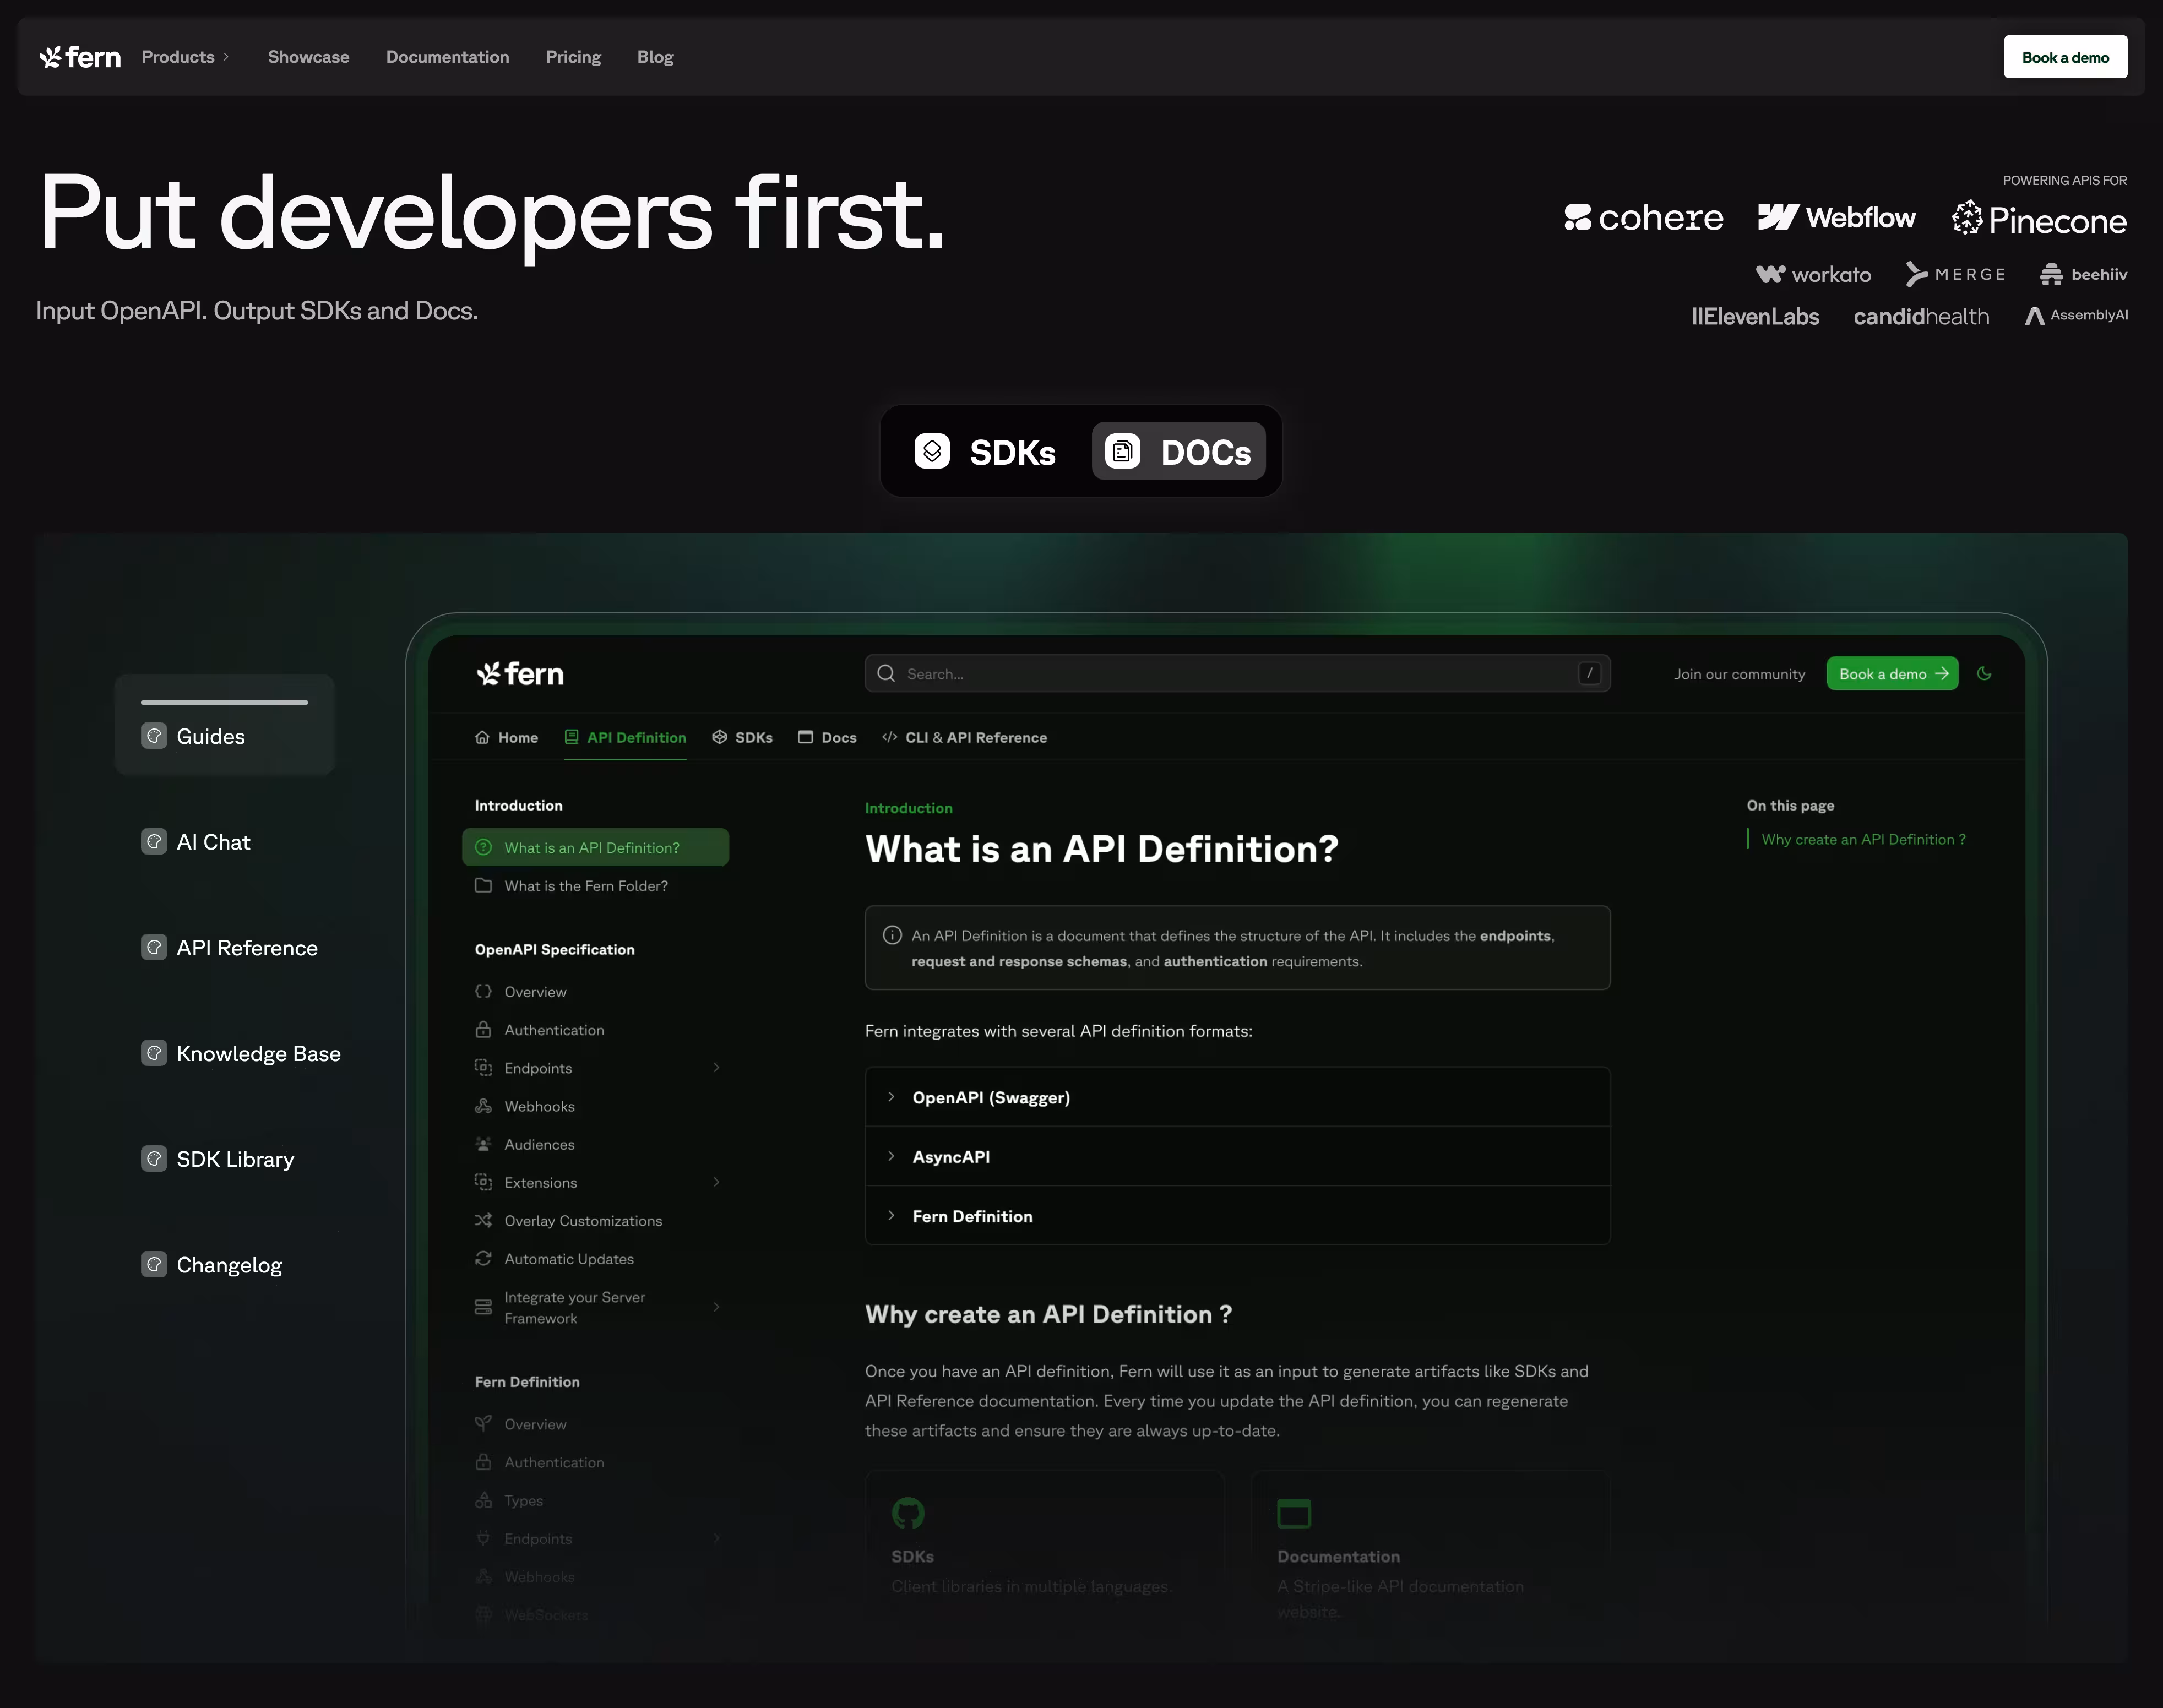
Task: Expand the Products menu chevron
Action: coord(226,57)
